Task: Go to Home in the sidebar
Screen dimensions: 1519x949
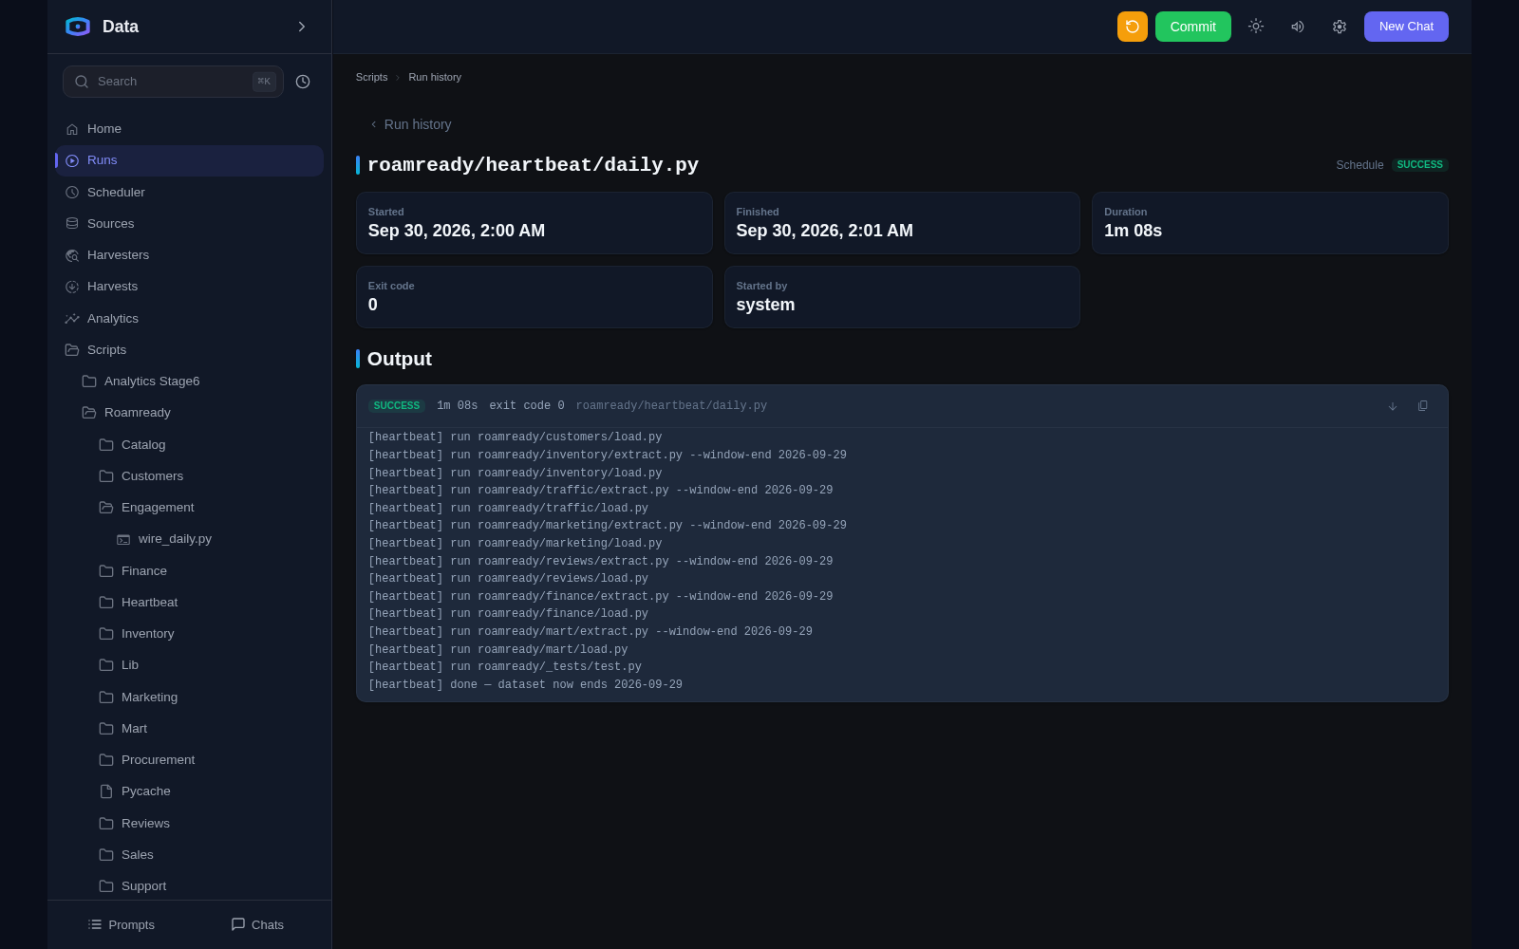Action: (x=189, y=129)
